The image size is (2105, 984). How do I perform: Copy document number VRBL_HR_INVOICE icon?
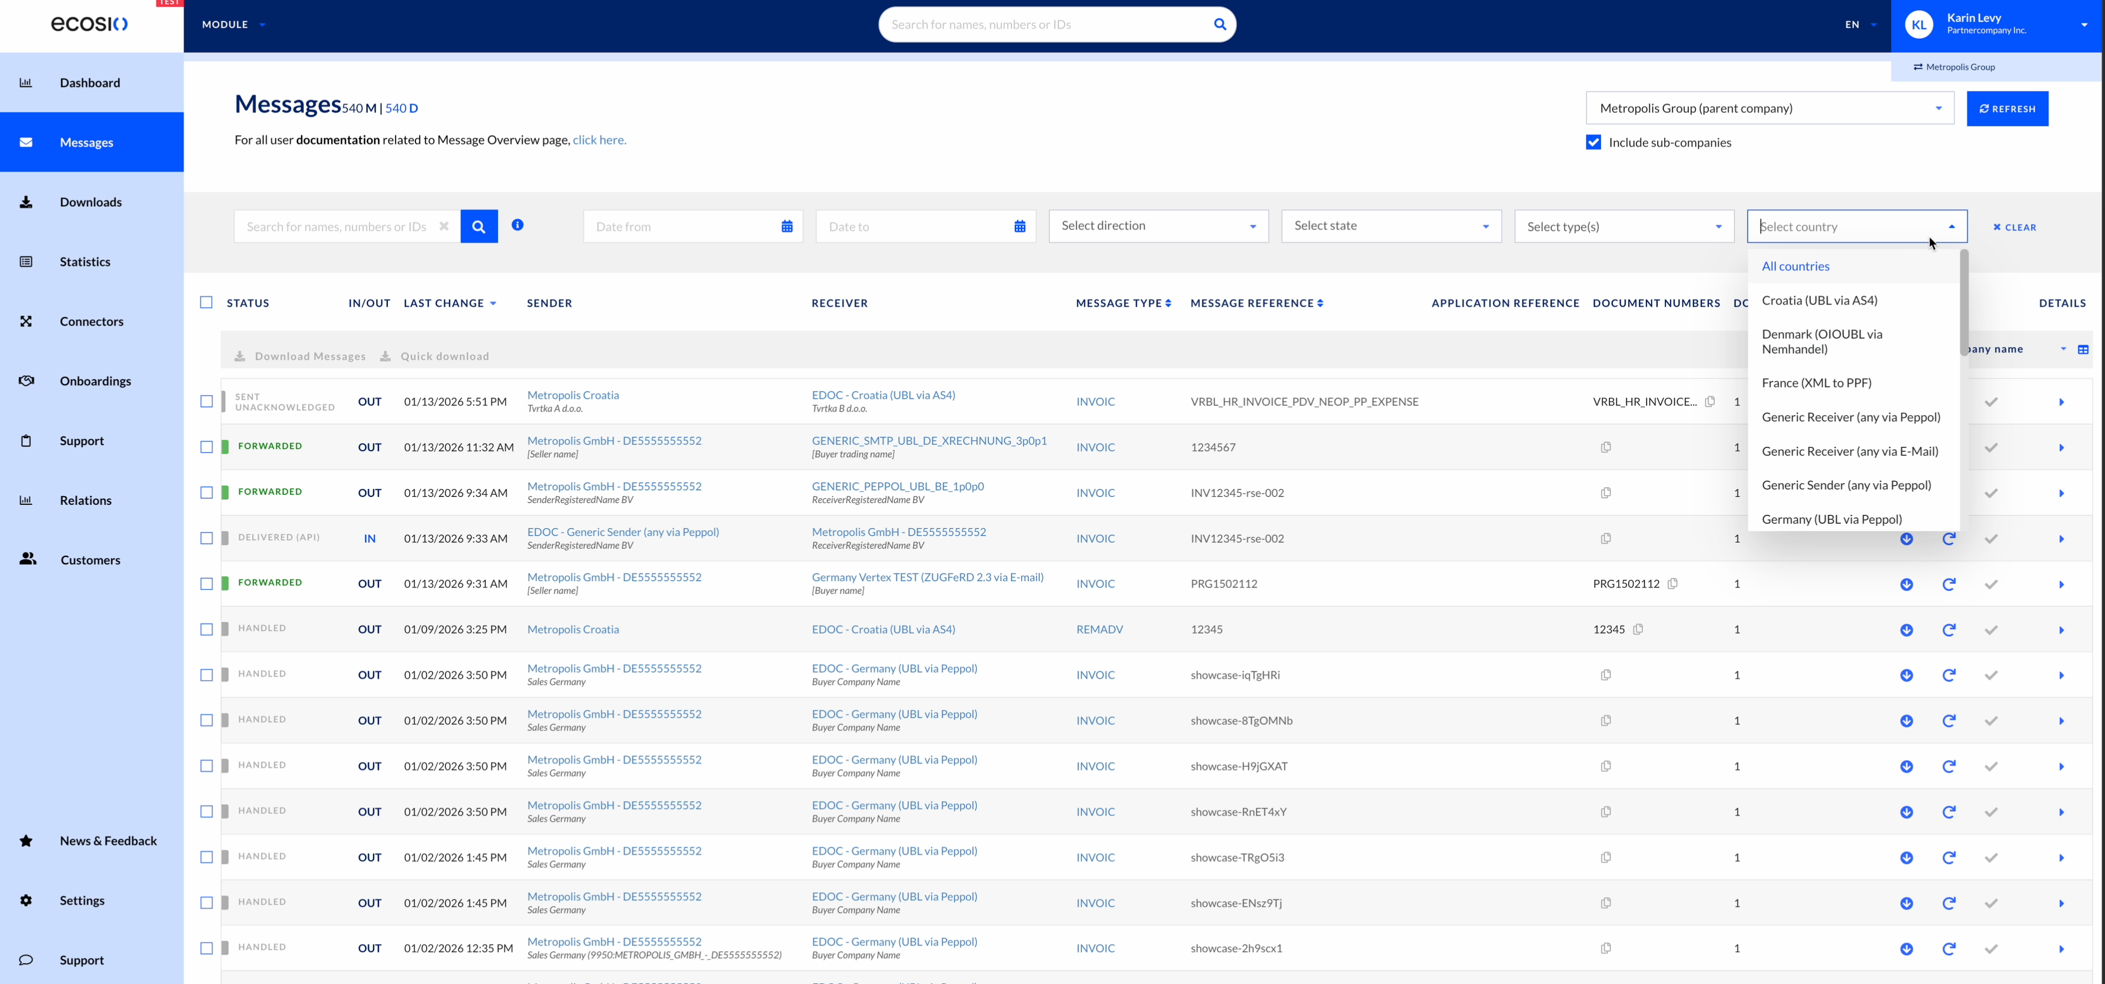click(1710, 401)
